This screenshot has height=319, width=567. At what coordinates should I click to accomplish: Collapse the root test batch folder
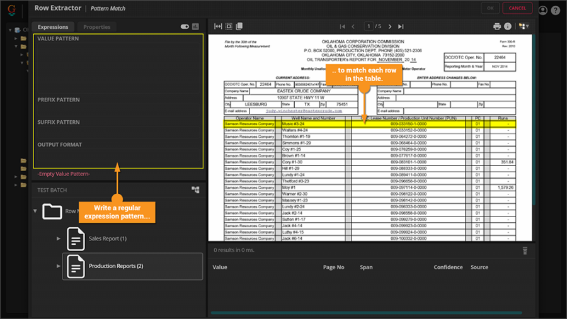click(35, 211)
